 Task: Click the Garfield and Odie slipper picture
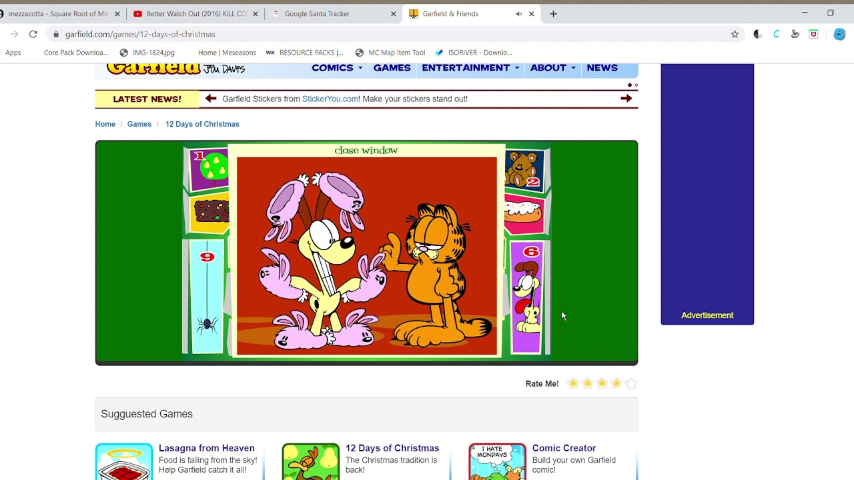(366, 257)
